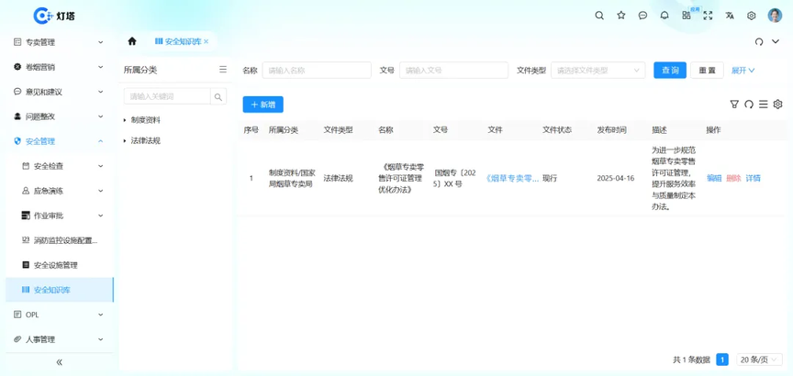The height and width of the screenshot is (376, 793).
Task: Expand the 问题整改 menu
Action: (59, 116)
